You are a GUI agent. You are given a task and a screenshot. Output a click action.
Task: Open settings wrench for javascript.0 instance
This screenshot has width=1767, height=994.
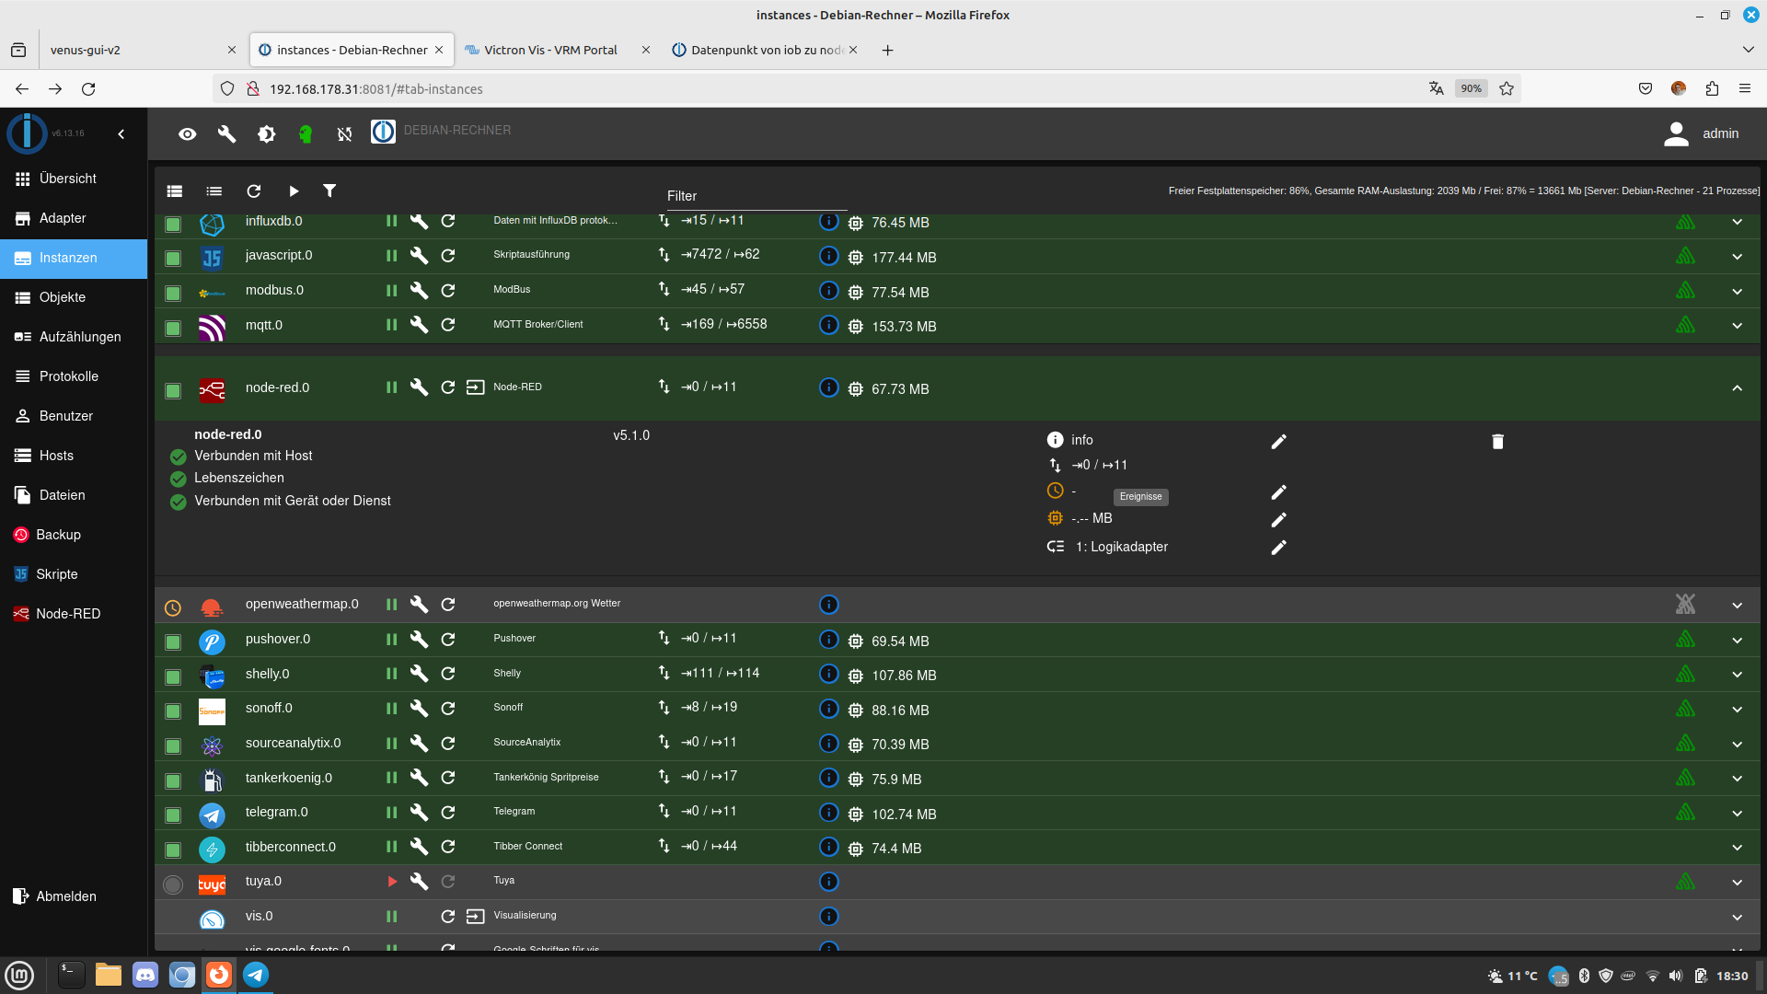[419, 256]
